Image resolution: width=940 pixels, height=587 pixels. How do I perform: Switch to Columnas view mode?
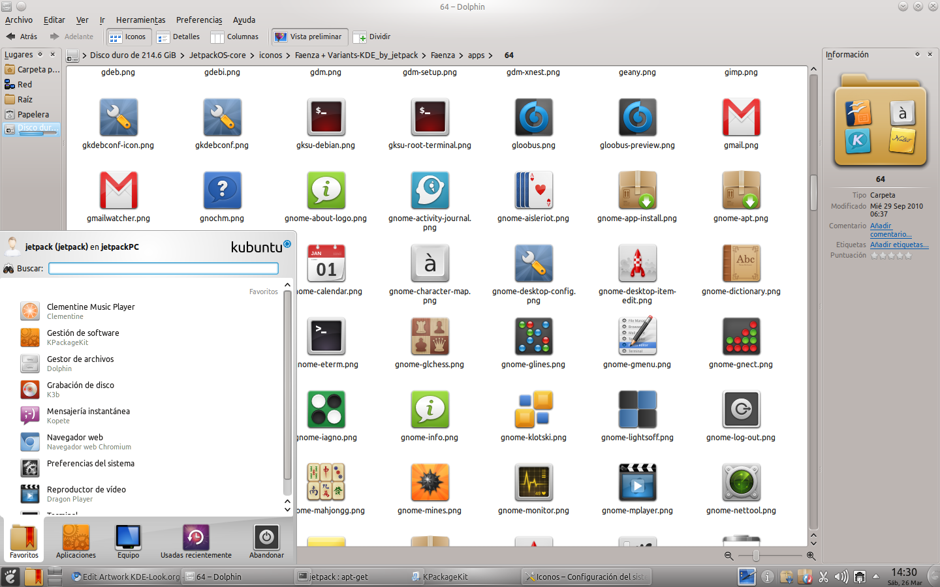tap(235, 37)
